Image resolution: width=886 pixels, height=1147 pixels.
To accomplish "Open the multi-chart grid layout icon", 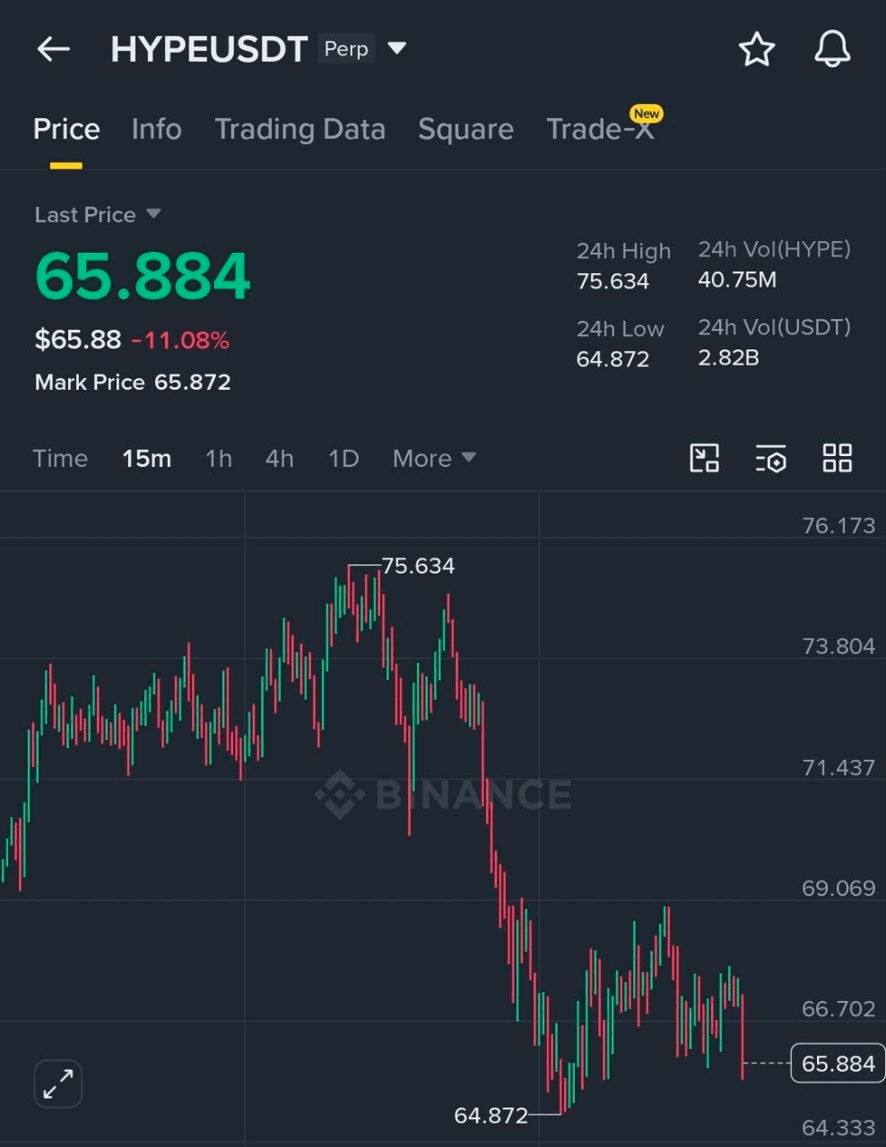I will tap(838, 458).
